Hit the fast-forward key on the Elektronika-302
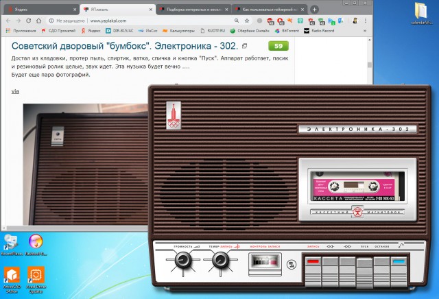 (x=348, y=272)
